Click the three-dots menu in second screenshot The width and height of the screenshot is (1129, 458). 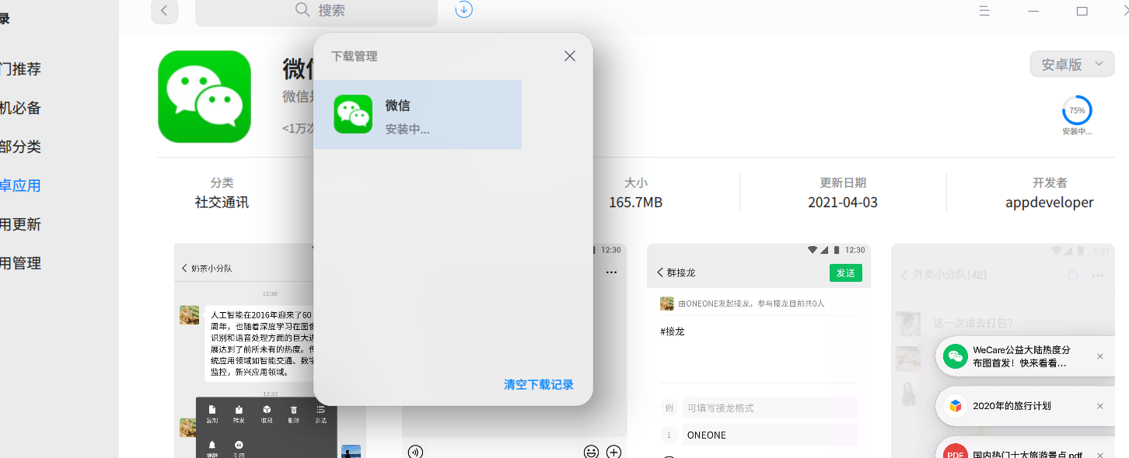point(611,272)
